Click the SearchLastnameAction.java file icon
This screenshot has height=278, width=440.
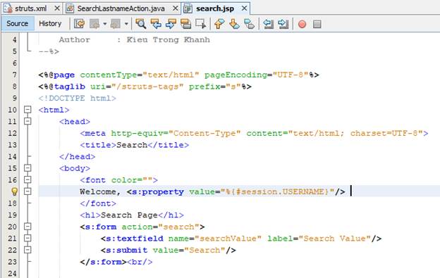pyautogui.click(x=70, y=8)
